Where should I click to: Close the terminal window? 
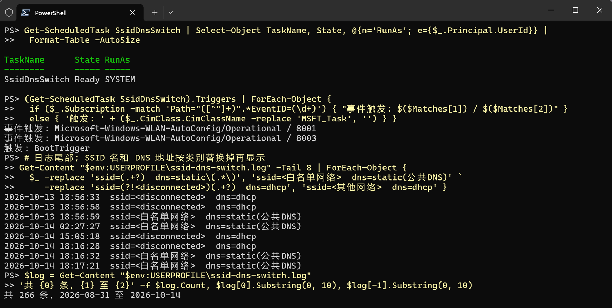point(600,10)
